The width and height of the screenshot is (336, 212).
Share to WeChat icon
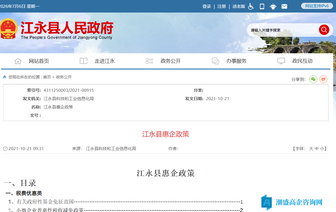coord(313,79)
